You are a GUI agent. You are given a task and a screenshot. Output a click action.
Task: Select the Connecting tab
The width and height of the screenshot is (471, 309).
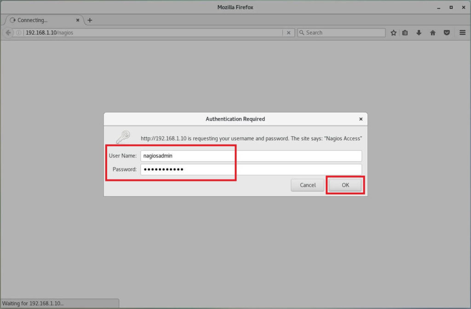point(44,20)
